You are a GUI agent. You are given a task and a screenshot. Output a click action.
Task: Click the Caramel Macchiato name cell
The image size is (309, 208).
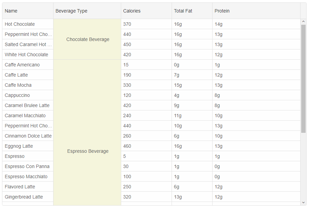click(28, 116)
